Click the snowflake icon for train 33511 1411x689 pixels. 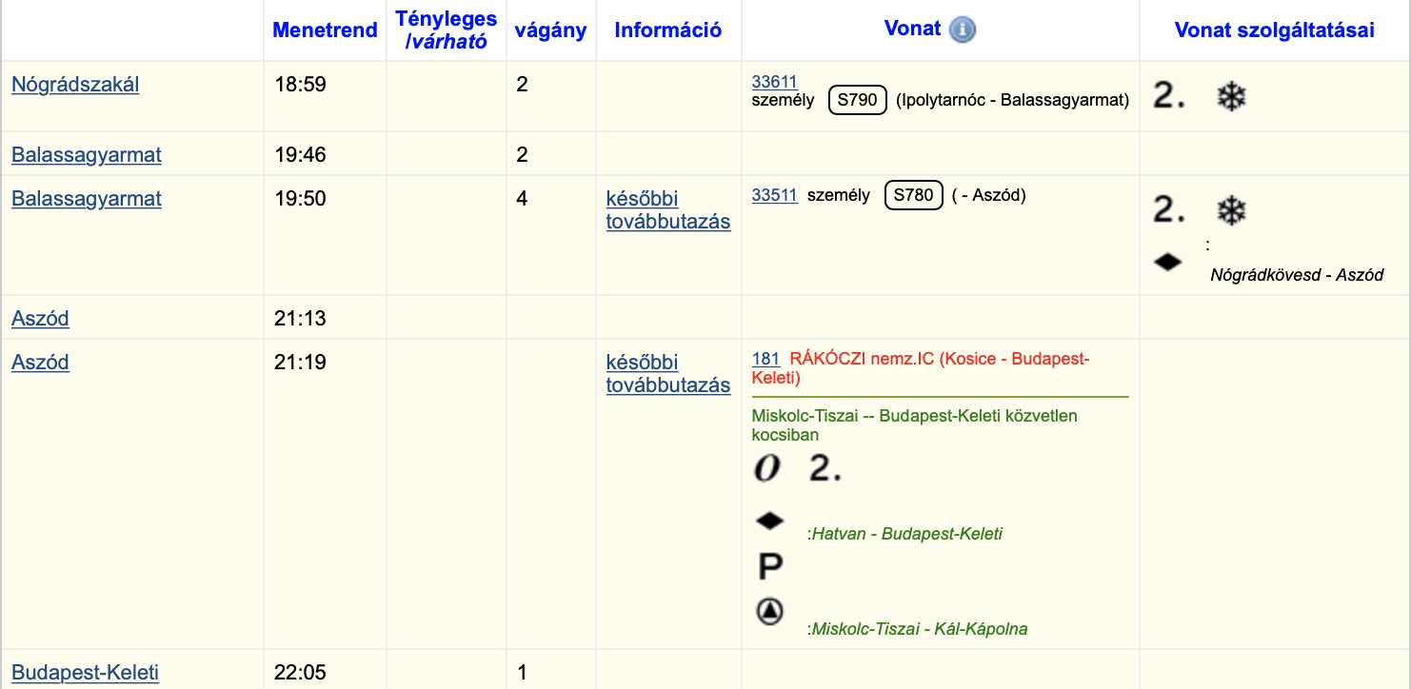(1232, 210)
